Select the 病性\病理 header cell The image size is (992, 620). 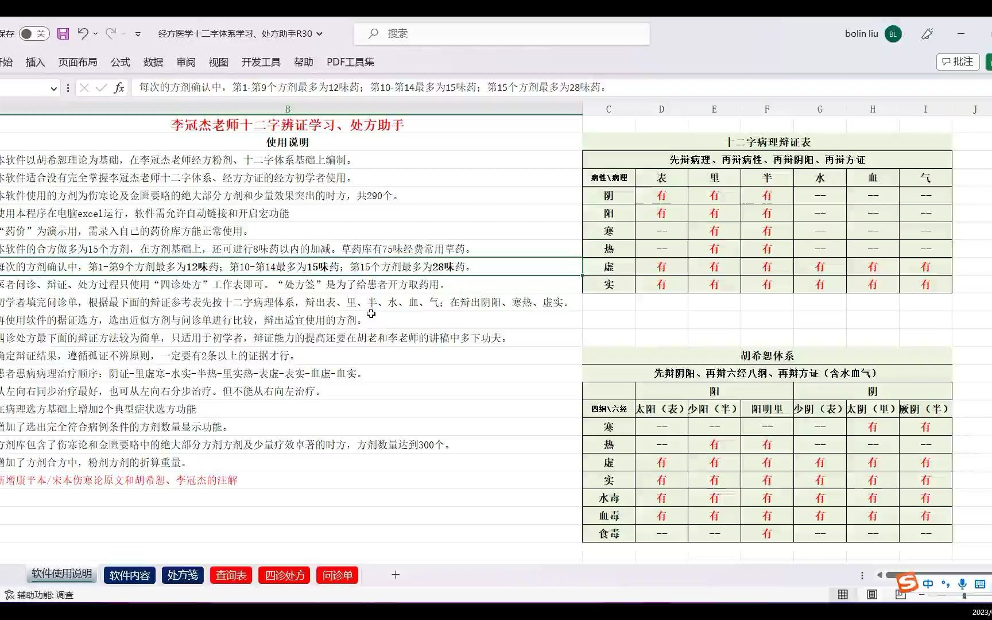coord(609,177)
